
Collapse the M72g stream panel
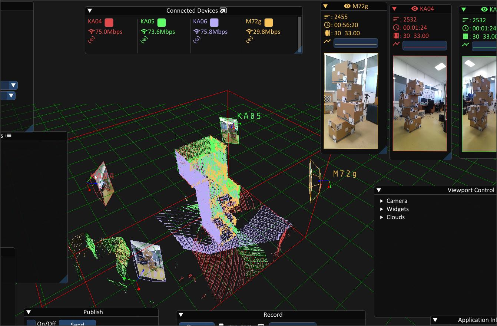pyautogui.click(x=325, y=6)
